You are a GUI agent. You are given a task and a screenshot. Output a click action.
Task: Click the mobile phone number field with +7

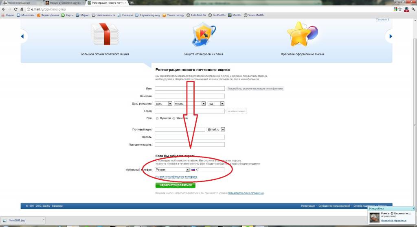pyautogui.click(x=207, y=170)
